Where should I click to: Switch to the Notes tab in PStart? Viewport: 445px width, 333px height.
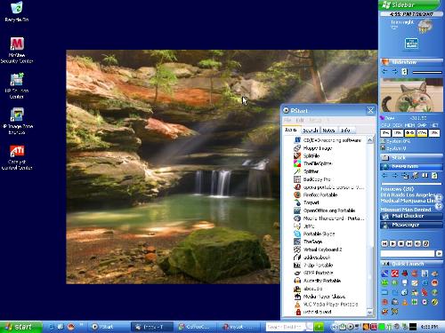pos(328,131)
